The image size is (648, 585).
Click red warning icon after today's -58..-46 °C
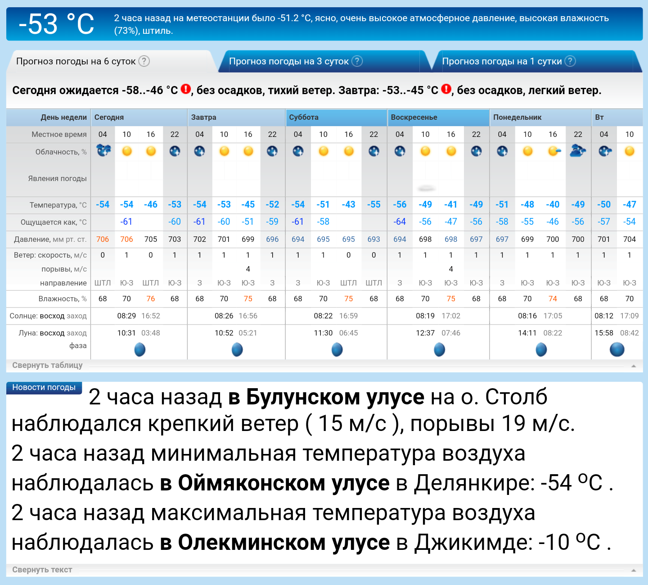(186, 89)
